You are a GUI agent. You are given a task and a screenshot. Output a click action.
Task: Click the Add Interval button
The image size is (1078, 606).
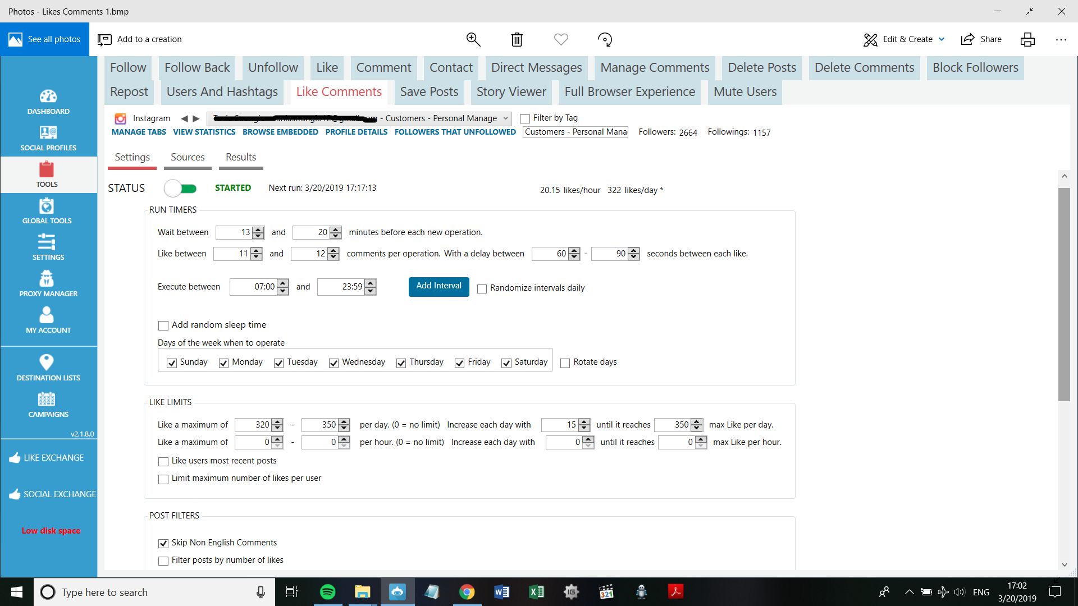438,287
